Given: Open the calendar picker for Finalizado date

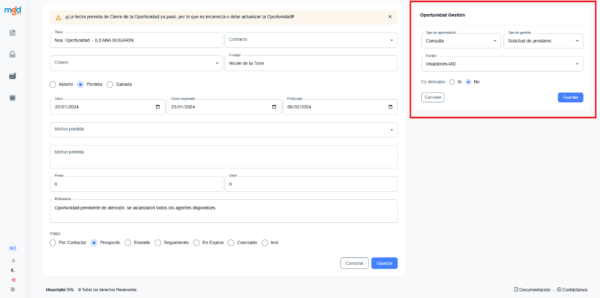Looking at the screenshot, I should 390,107.
